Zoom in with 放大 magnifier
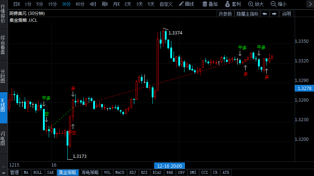The image size is (314, 176). point(256,4)
